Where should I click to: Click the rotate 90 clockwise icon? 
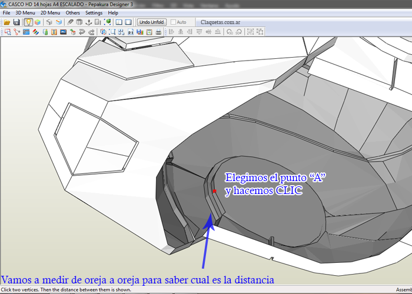point(239,32)
